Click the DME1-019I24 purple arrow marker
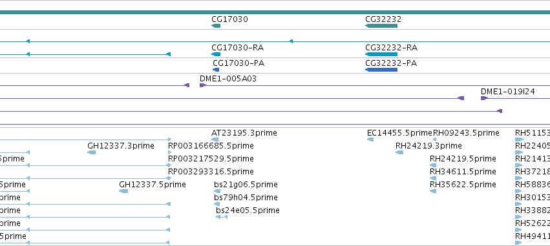The image size is (550, 246). pos(484,98)
